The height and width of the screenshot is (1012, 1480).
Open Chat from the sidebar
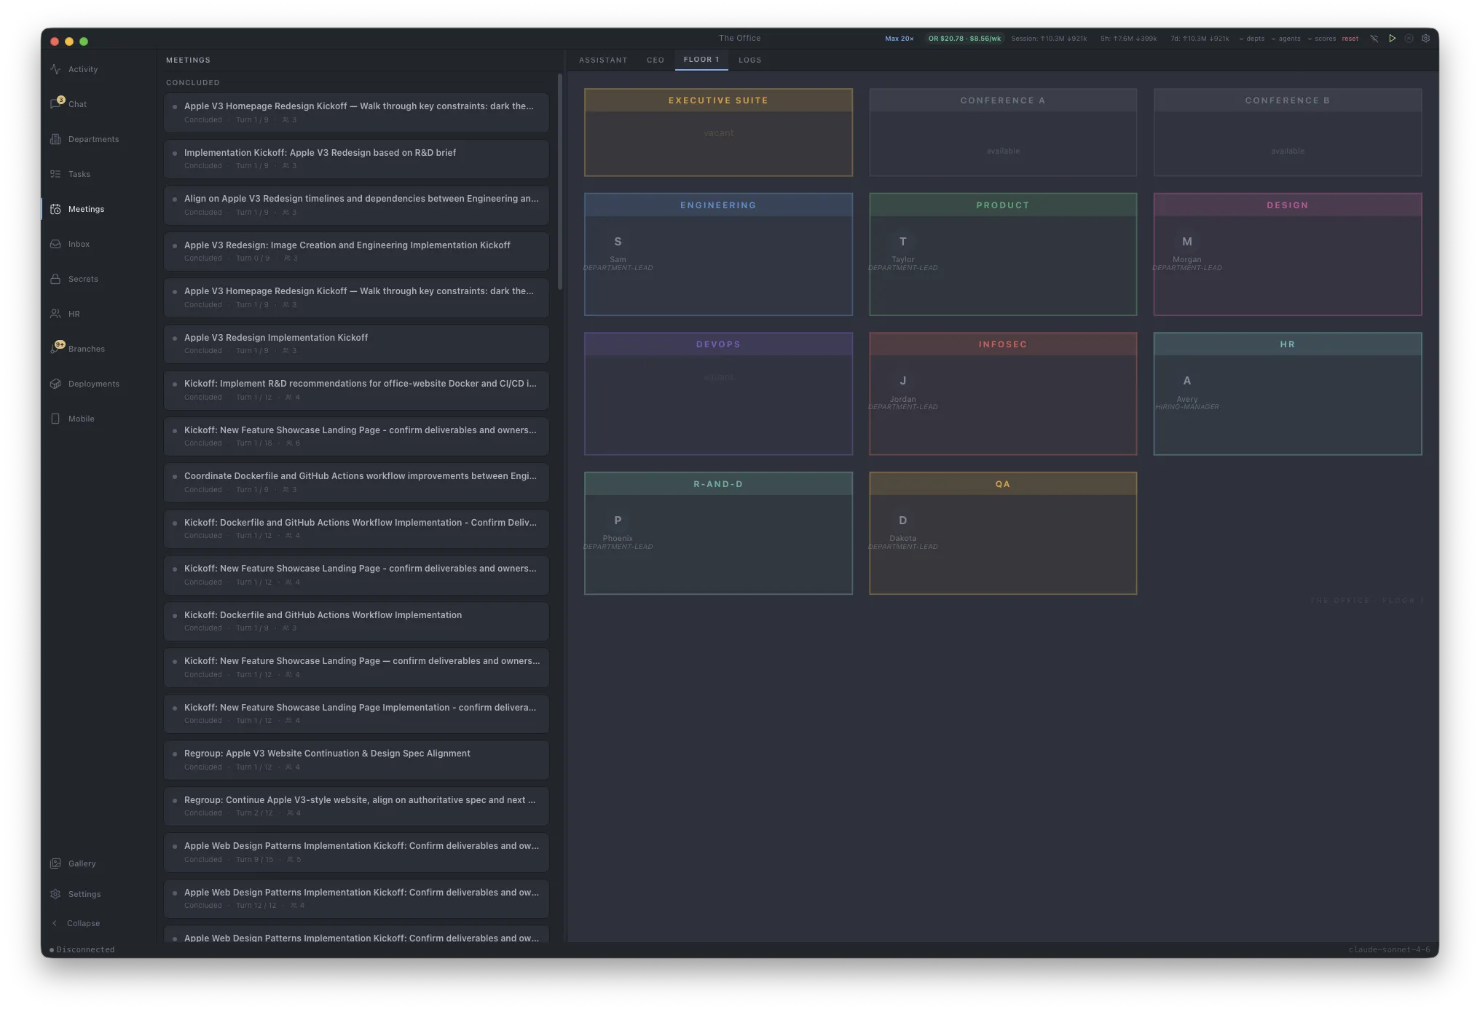pos(76,104)
